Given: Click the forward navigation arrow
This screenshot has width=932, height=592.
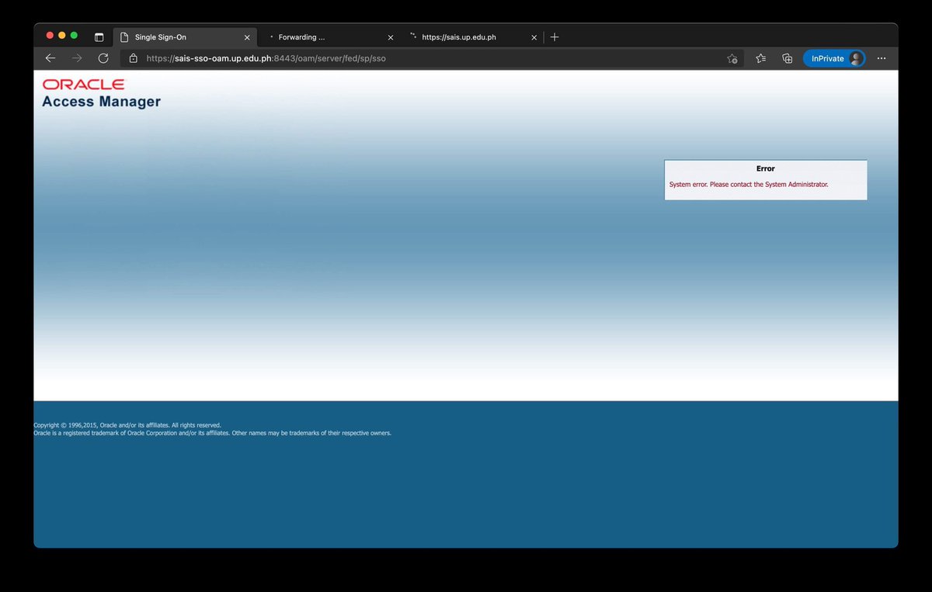Looking at the screenshot, I should (77, 58).
